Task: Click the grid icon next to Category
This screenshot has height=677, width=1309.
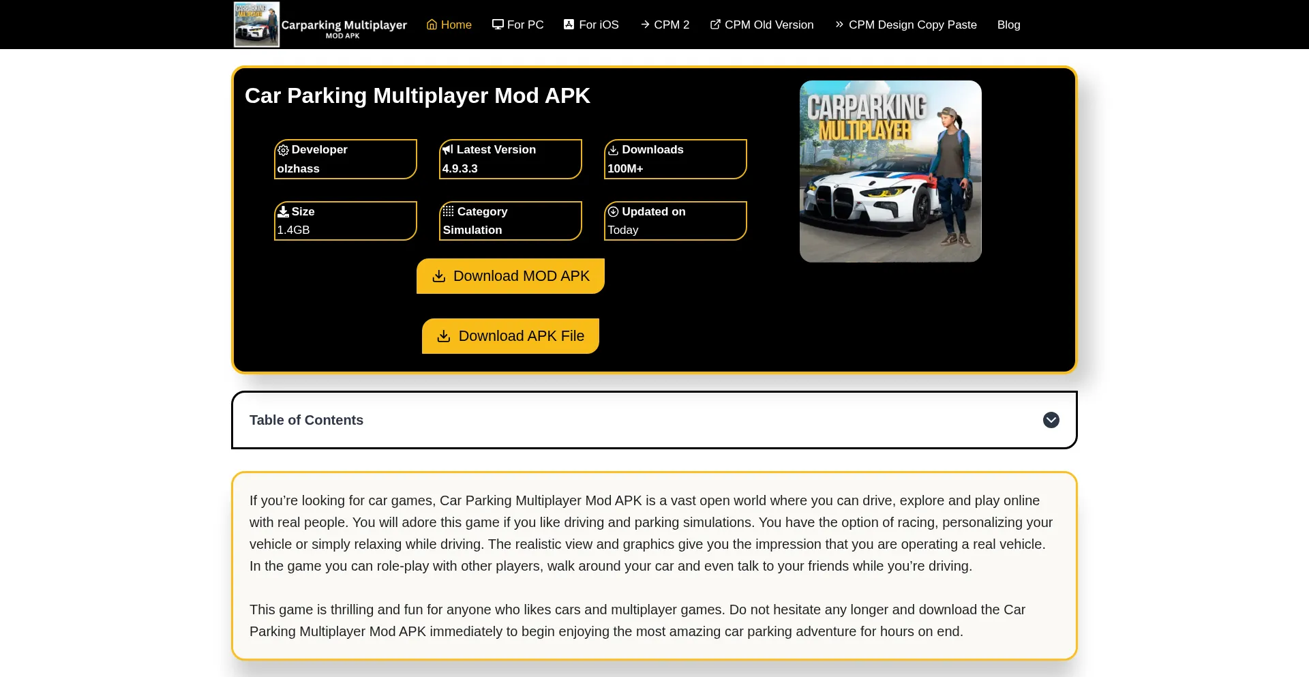Action: [448, 211]
